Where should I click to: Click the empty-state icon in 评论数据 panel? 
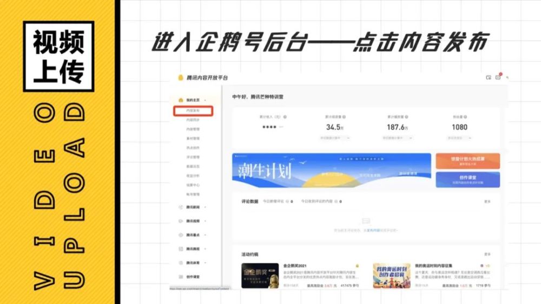pos(366,221)
